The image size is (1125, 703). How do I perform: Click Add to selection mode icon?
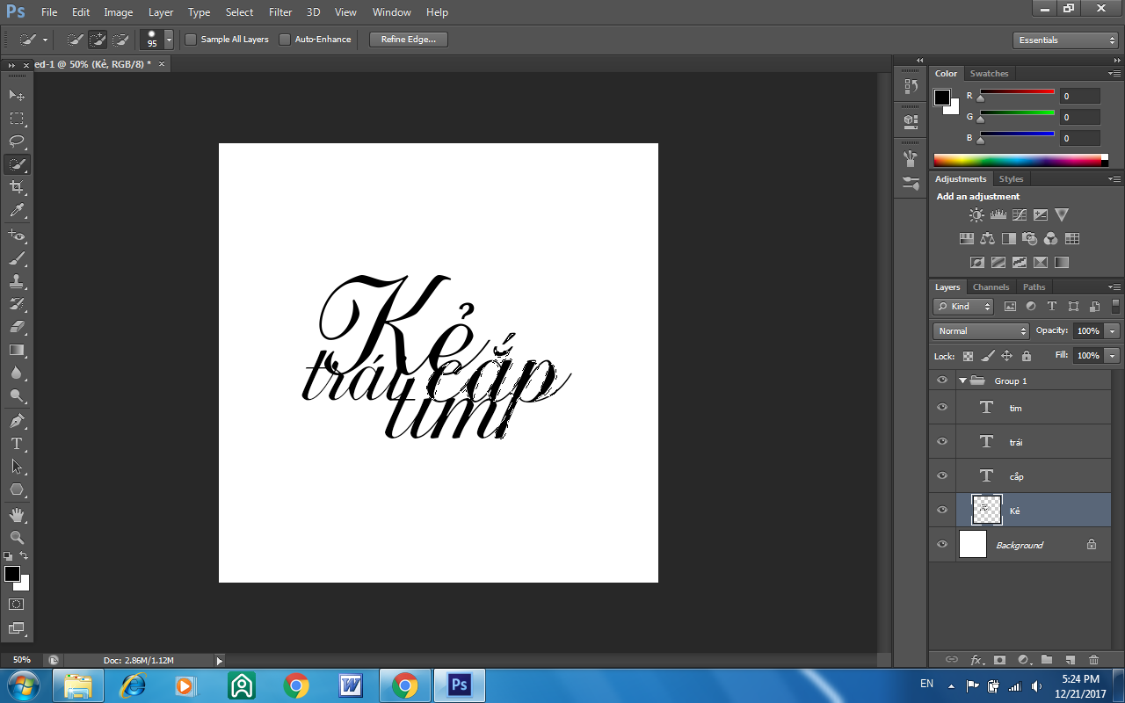click(x=98, y=40)
